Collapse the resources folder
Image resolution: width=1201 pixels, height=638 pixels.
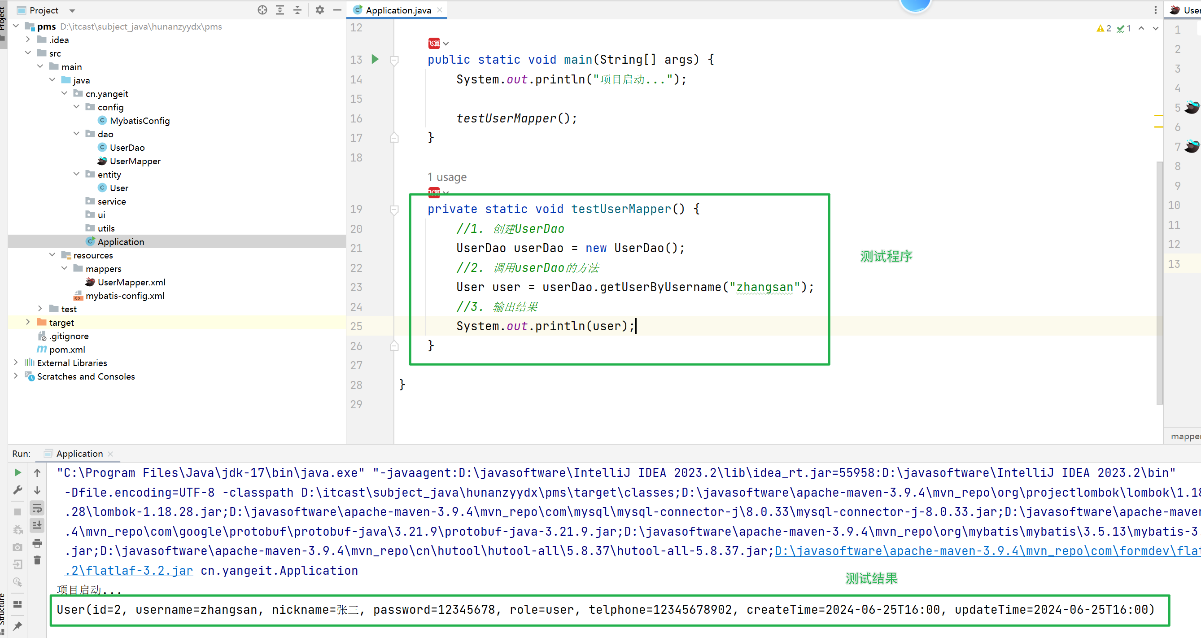[52, 255]
